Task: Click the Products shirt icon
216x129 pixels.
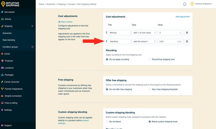Action: point(2,61)
